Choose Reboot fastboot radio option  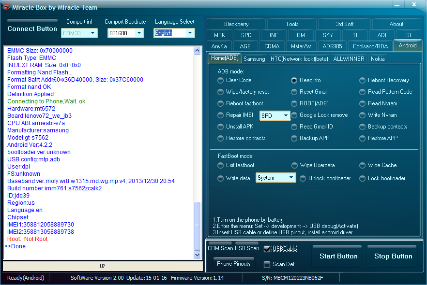[x=220, y=103]
